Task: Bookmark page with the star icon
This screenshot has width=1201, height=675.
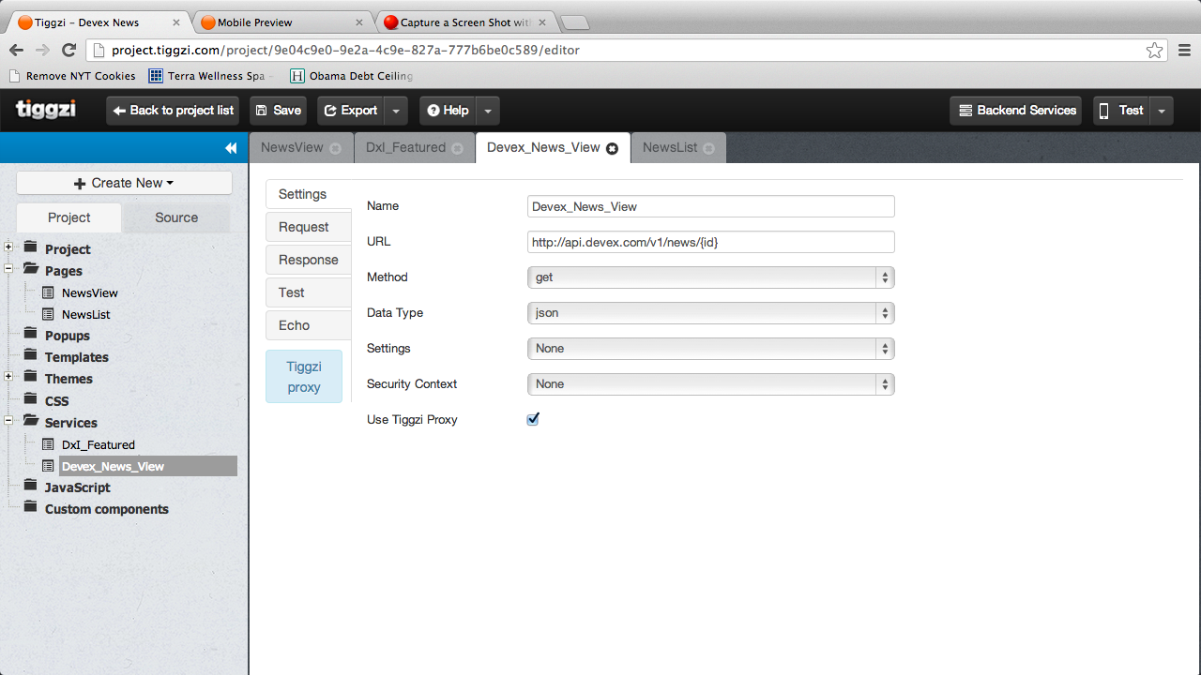Action: click(x=1154, y=51)
